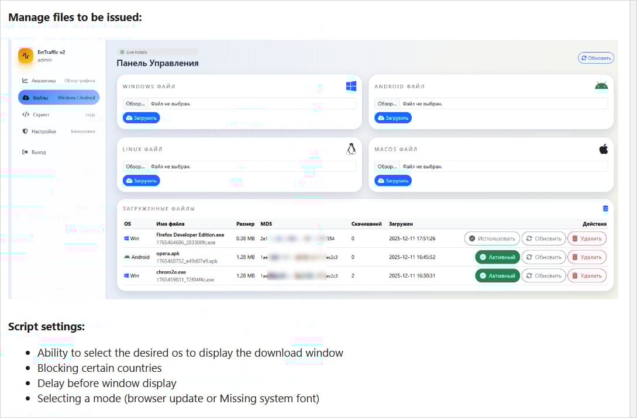
Task: Click the Android icon on Android Файл card
Action: click(601, 85)
